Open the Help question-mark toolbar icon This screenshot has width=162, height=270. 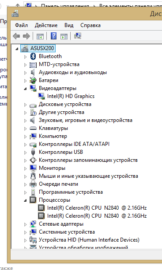pyautogui.click(x=54, y=36)
